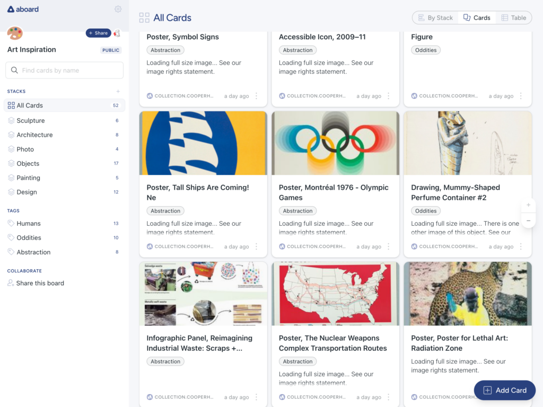Screen dimensions: 543x407
Task: Open the mummy perfume drawing thumbnail
Action: [x=468, y=143]
